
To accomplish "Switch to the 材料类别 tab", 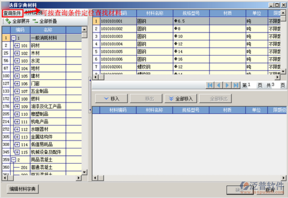I will 34,13.
